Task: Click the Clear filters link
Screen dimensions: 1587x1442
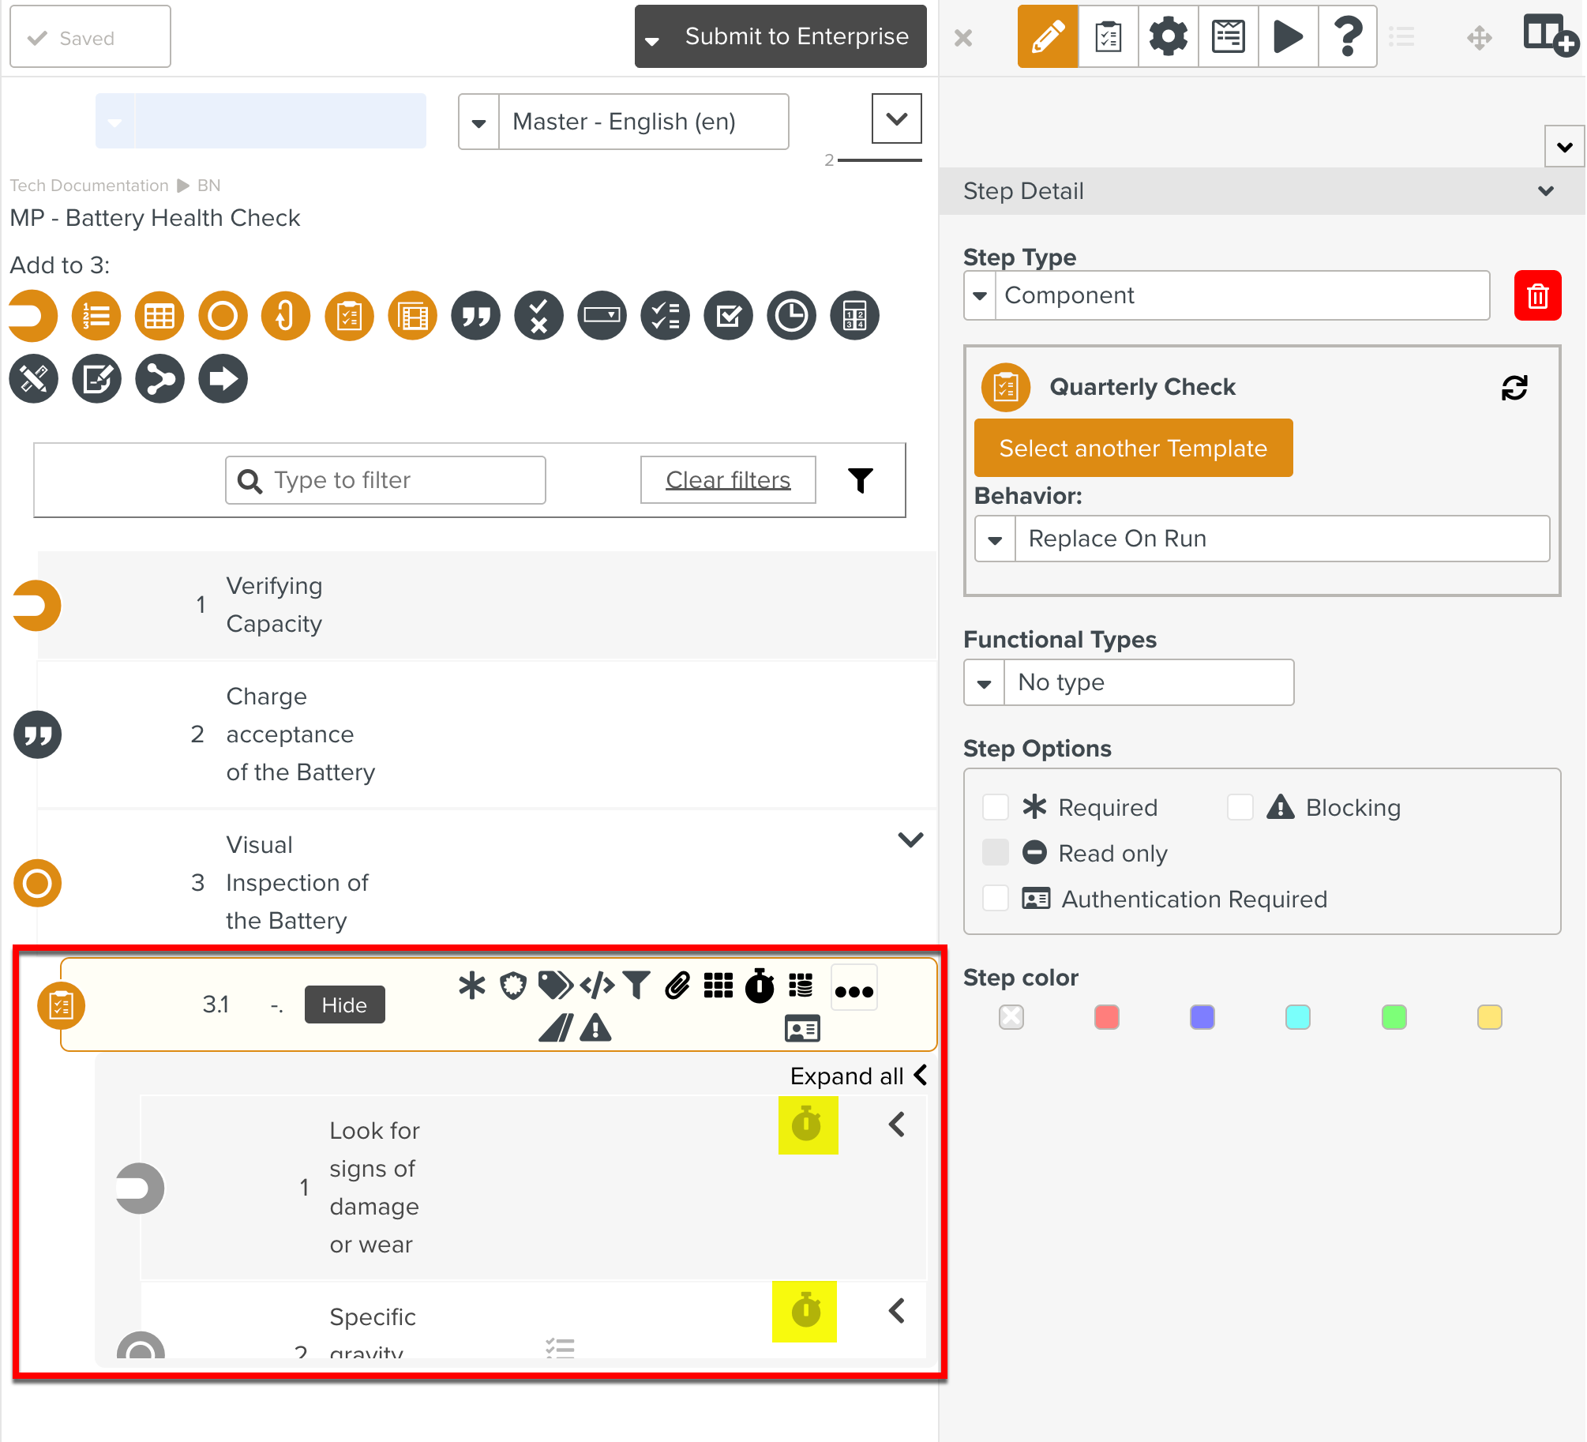Action: (x=727, y=480)
